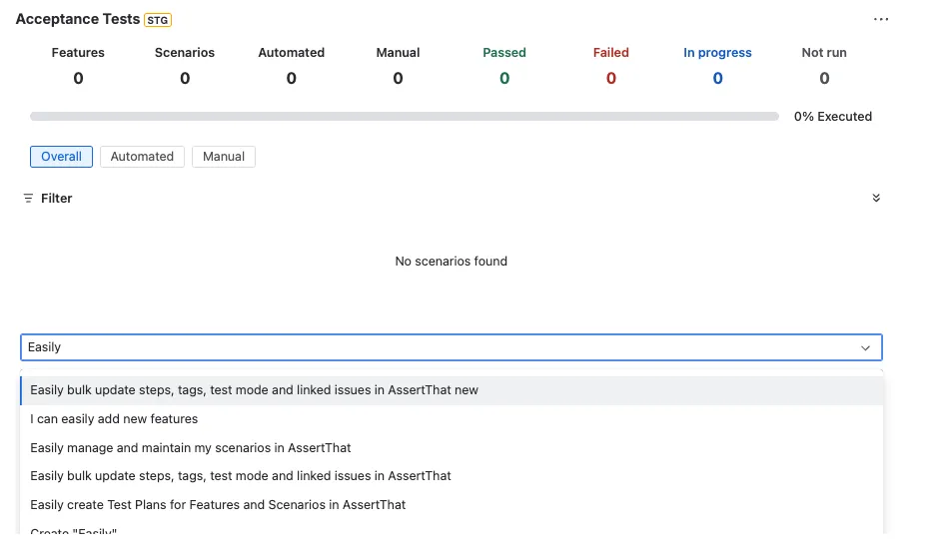Screen dimensions: 925x558
Task: Click the Filter label
Action: tap(57, 199)
